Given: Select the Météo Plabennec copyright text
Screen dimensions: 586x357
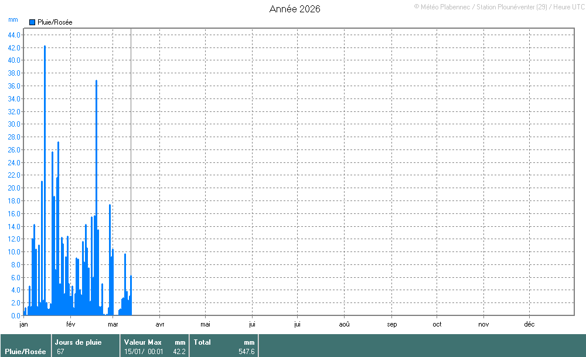Looking at the screenshot, I should 498,6.
